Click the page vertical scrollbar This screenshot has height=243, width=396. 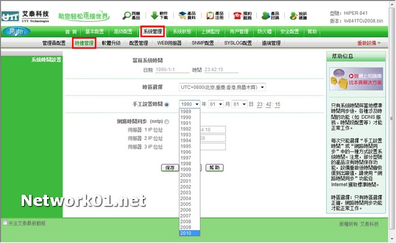click(392, 121)
